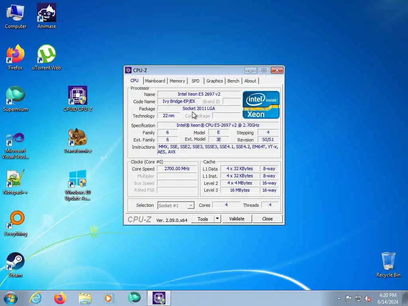Screen dimensions: 408x306
Task: Open the Socket #1 selection dropdown
Action: click(x=176, y=205)
